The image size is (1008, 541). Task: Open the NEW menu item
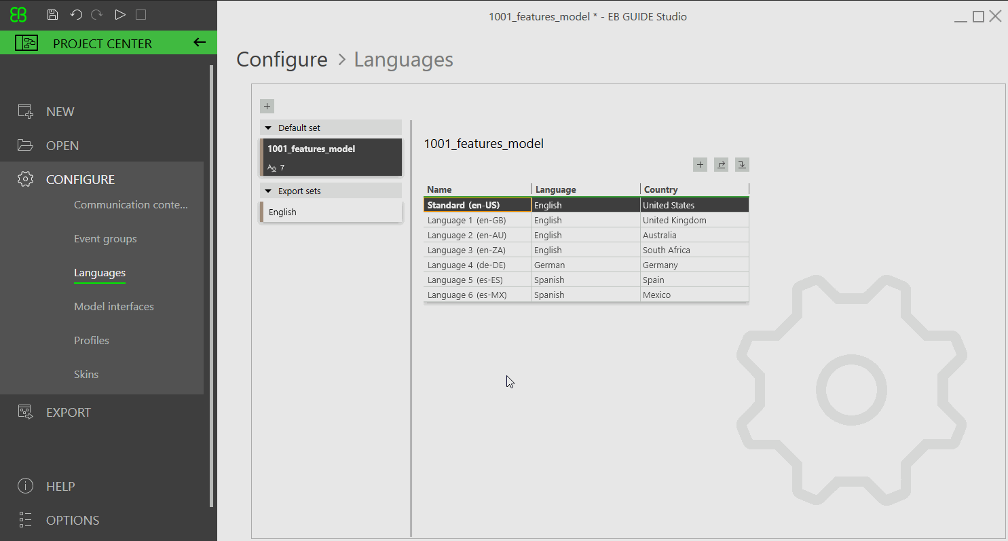[x=60, y=111]
